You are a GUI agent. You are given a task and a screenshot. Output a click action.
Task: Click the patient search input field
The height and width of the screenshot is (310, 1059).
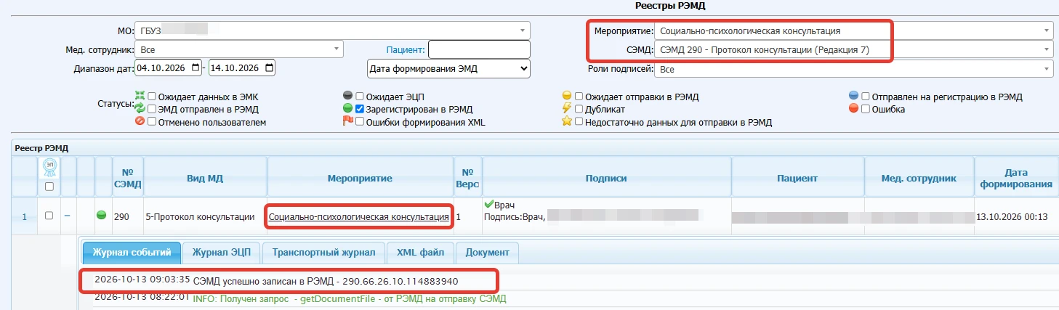pyautogui.click(x=479, y=49)
